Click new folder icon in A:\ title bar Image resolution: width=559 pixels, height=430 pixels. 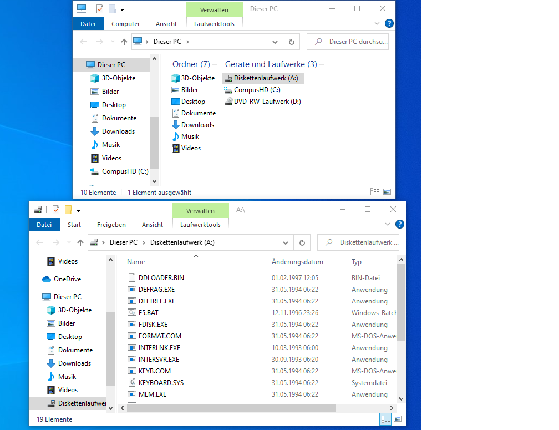click(68, 210)
